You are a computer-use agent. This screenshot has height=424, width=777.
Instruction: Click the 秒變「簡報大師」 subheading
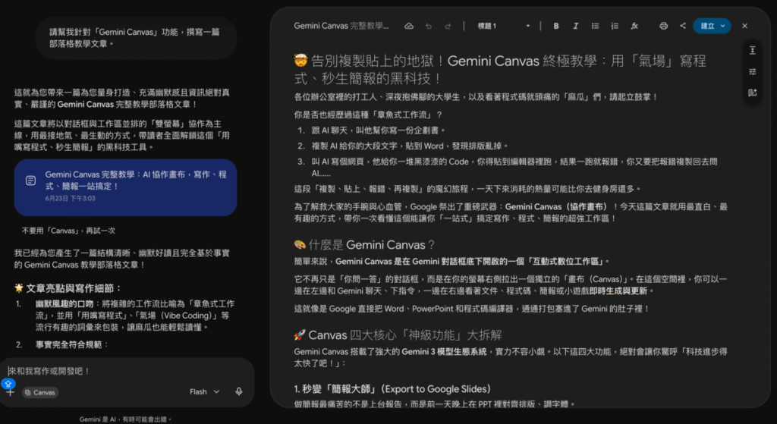392,389
